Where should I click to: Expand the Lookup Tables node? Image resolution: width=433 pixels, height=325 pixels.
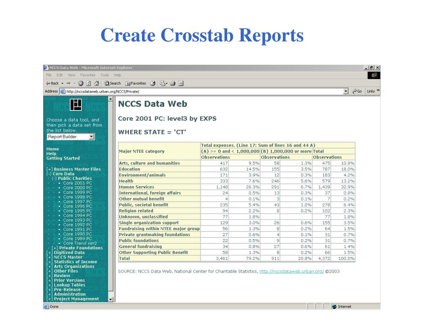pyautogui.click(x=49, y=285)
